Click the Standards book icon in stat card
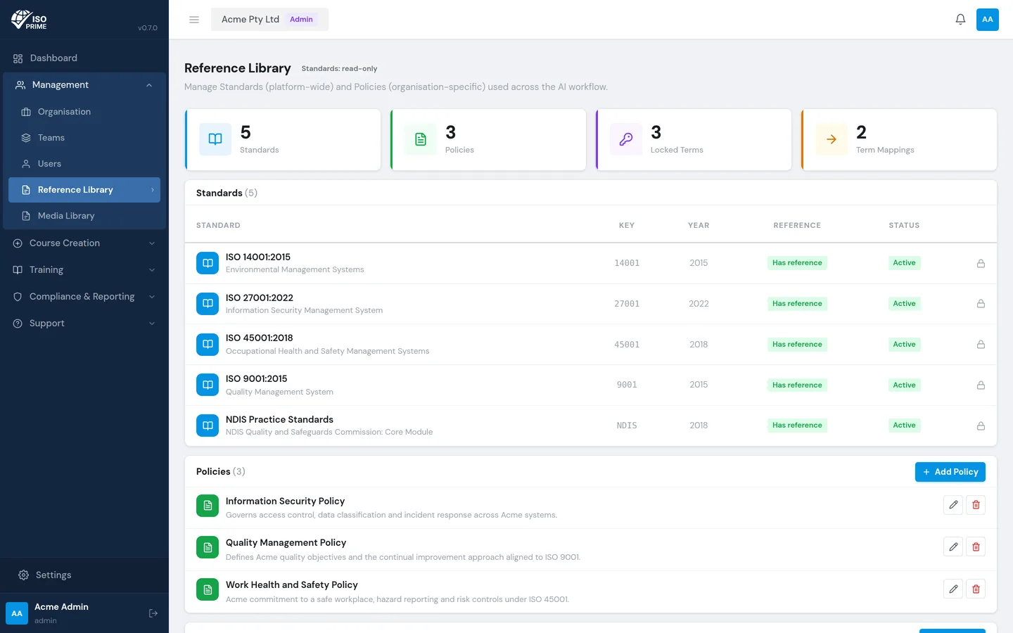 tap(215, 139)
